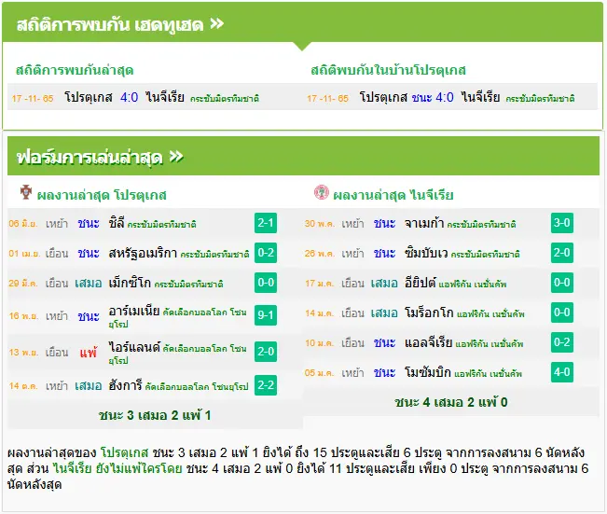Click Portugal summary ชนะ 3 เสมอ 2 แพ้ 1
Screen dimensions: 607x514
[x=155, y=415]
